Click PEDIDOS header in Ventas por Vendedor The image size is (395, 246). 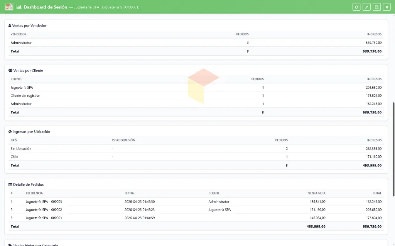(x=242, y=34)
